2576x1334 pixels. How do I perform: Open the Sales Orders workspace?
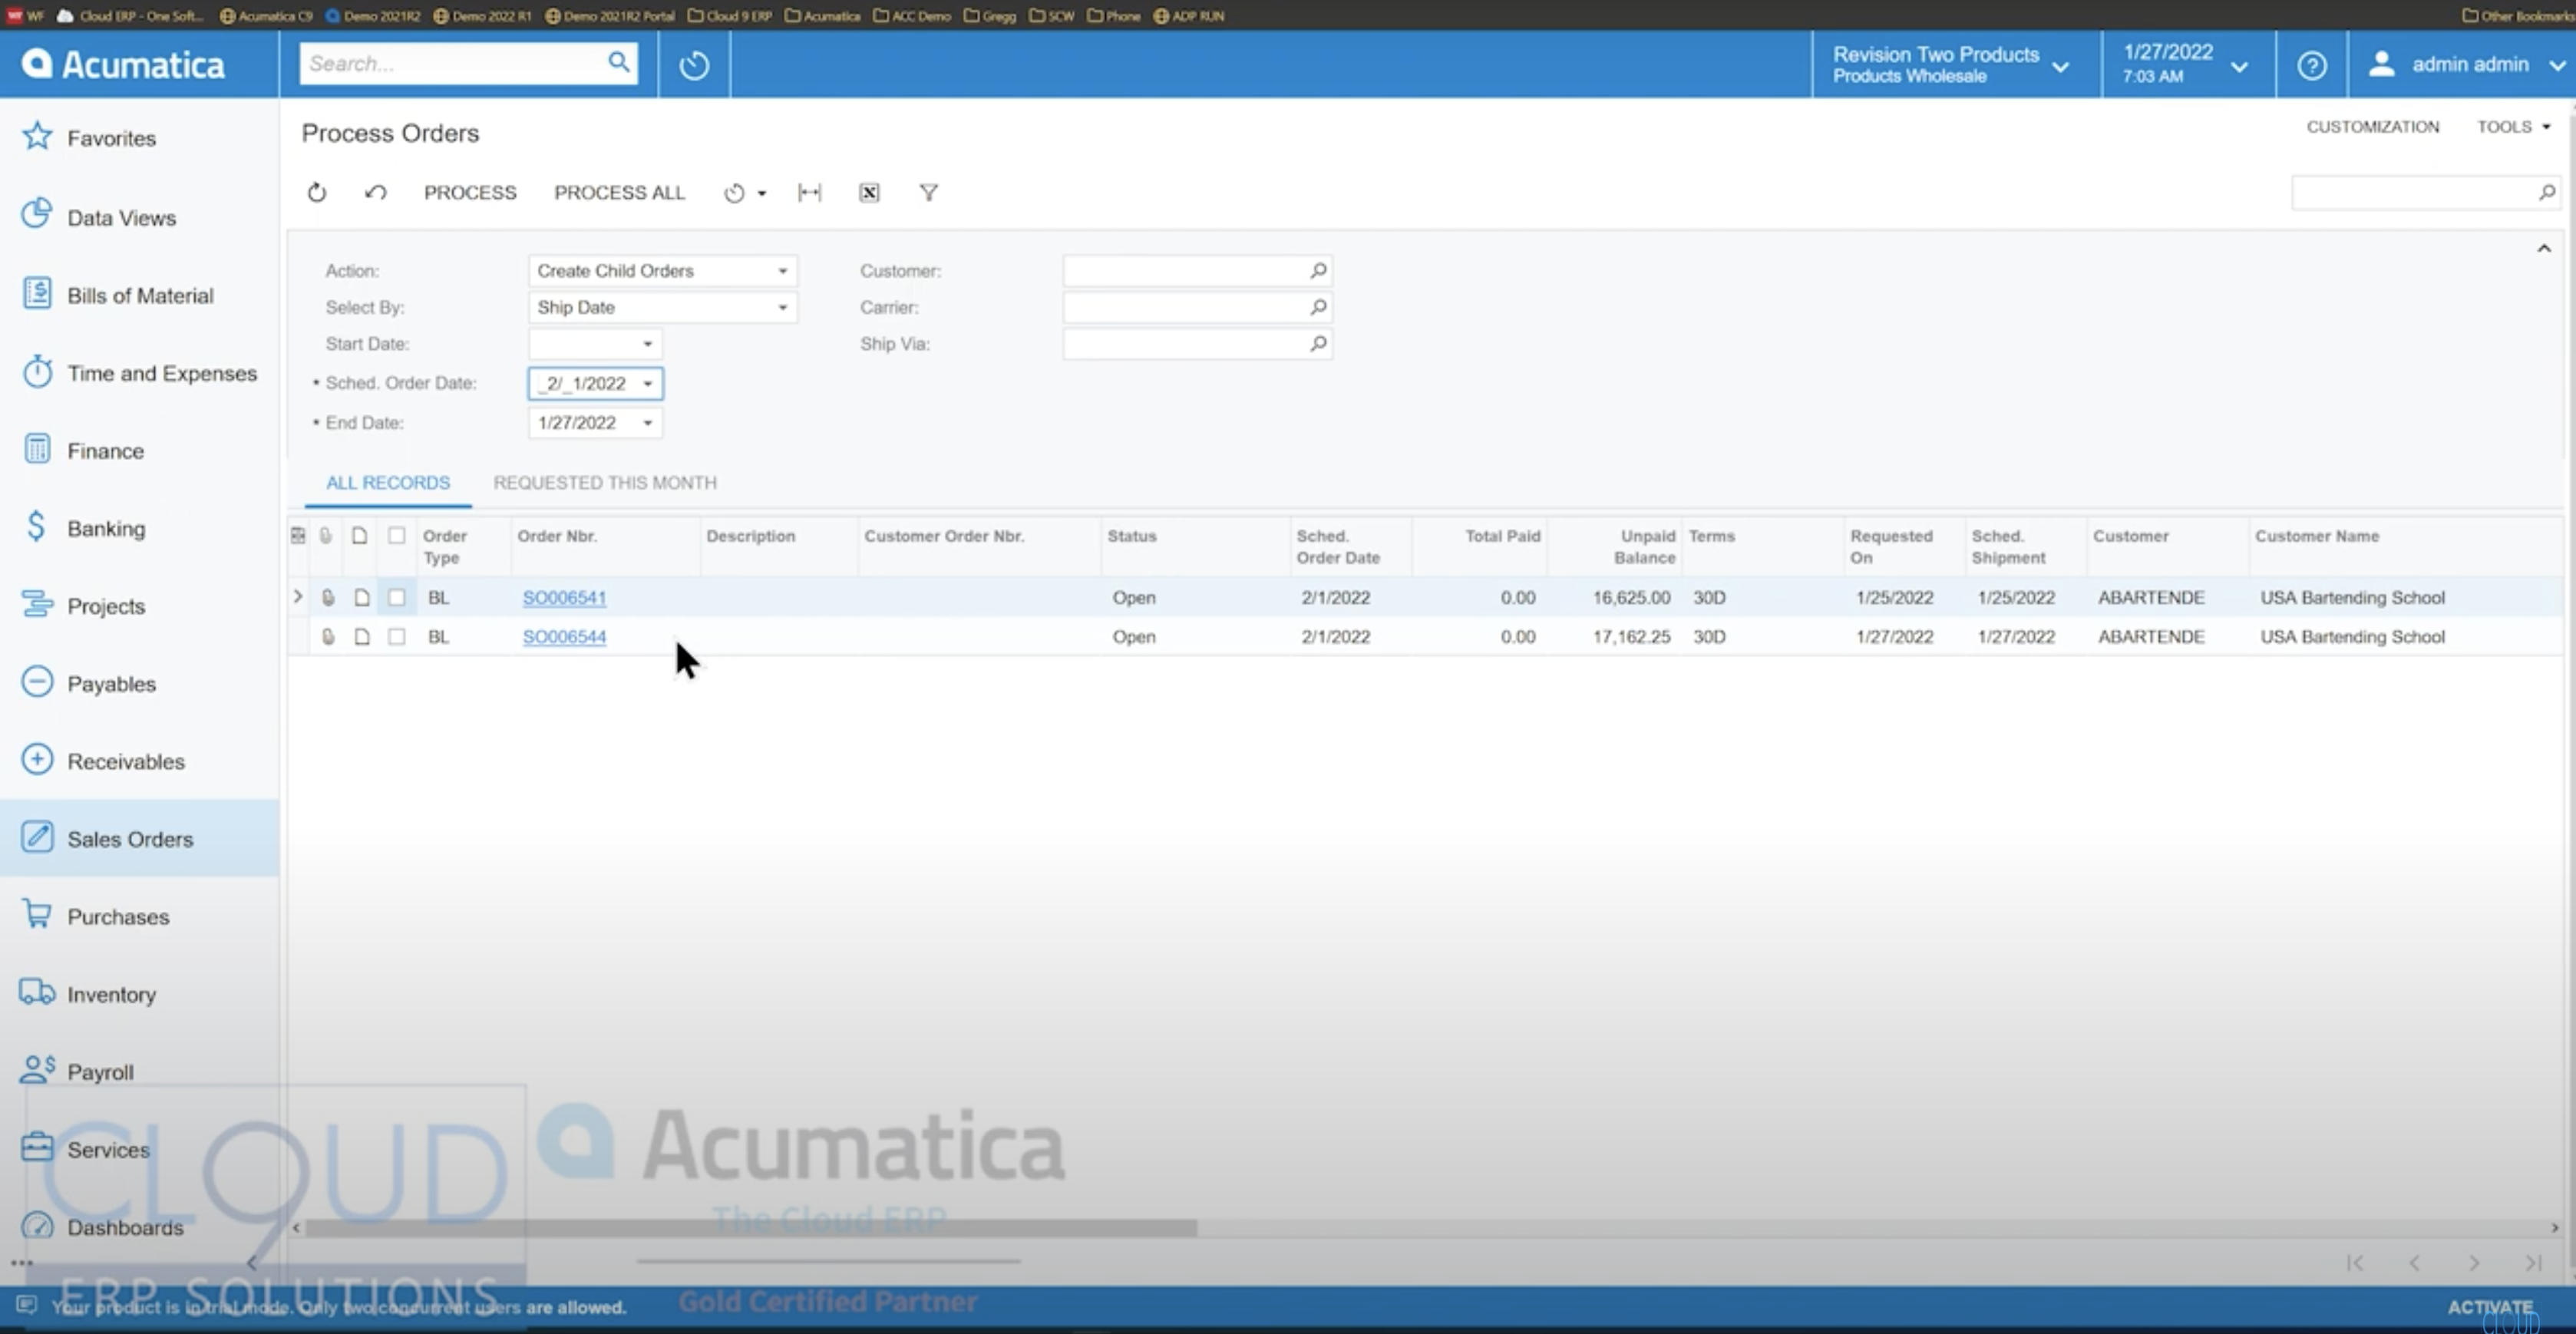139,839
